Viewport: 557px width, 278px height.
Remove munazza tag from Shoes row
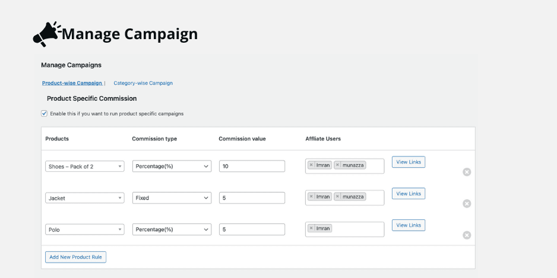coord(337,165)
